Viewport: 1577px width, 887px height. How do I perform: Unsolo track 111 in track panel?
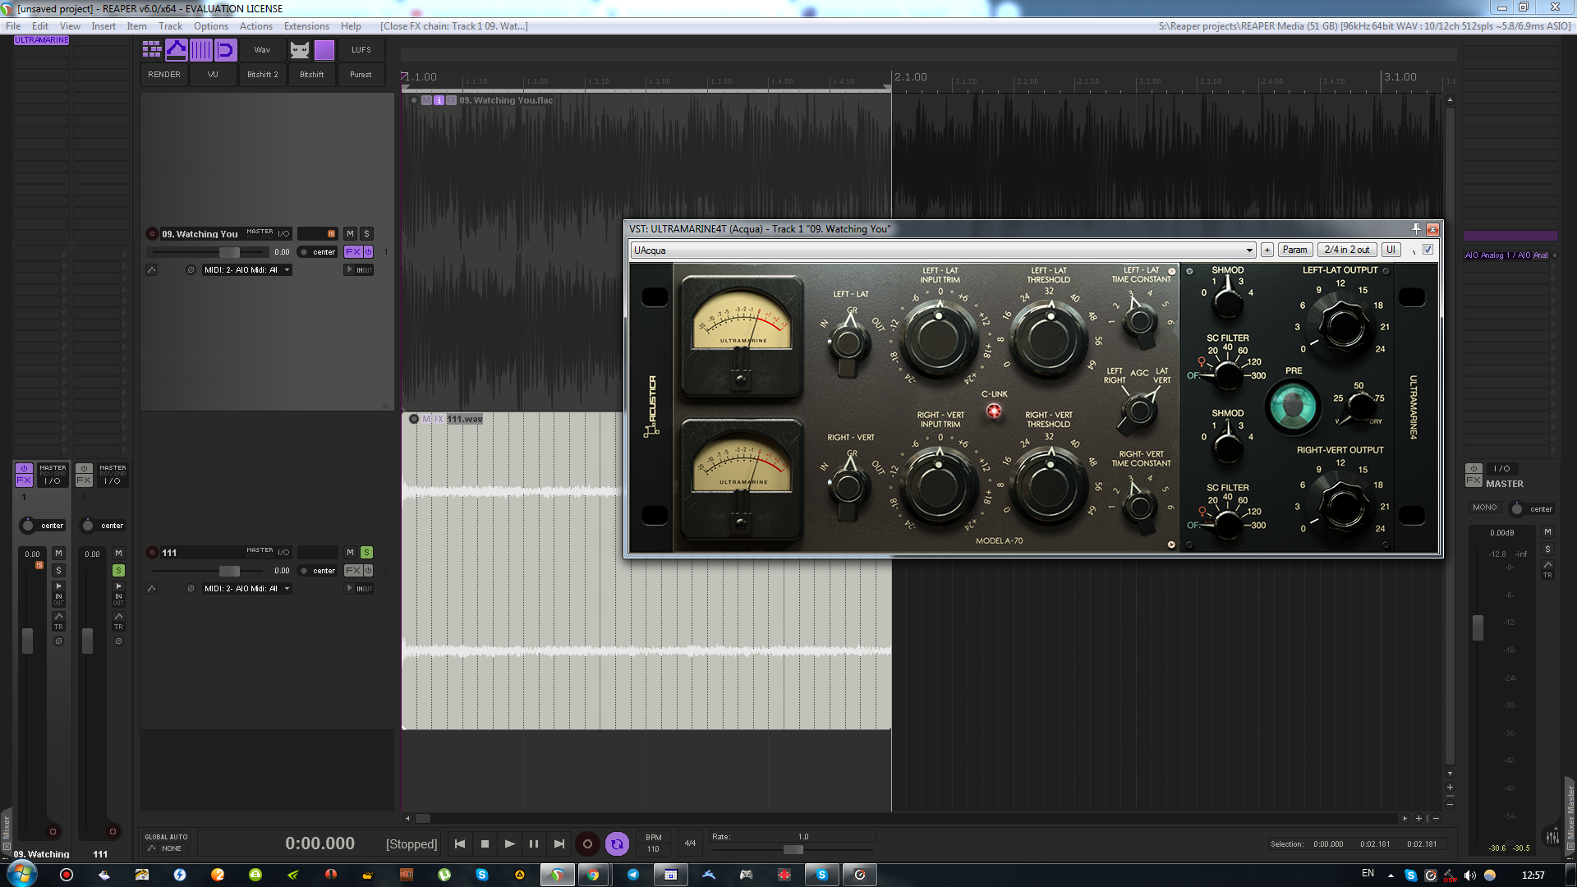[x=367, y=553]
